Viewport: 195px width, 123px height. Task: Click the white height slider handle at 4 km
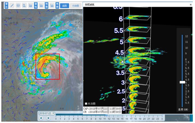[182, 82]
